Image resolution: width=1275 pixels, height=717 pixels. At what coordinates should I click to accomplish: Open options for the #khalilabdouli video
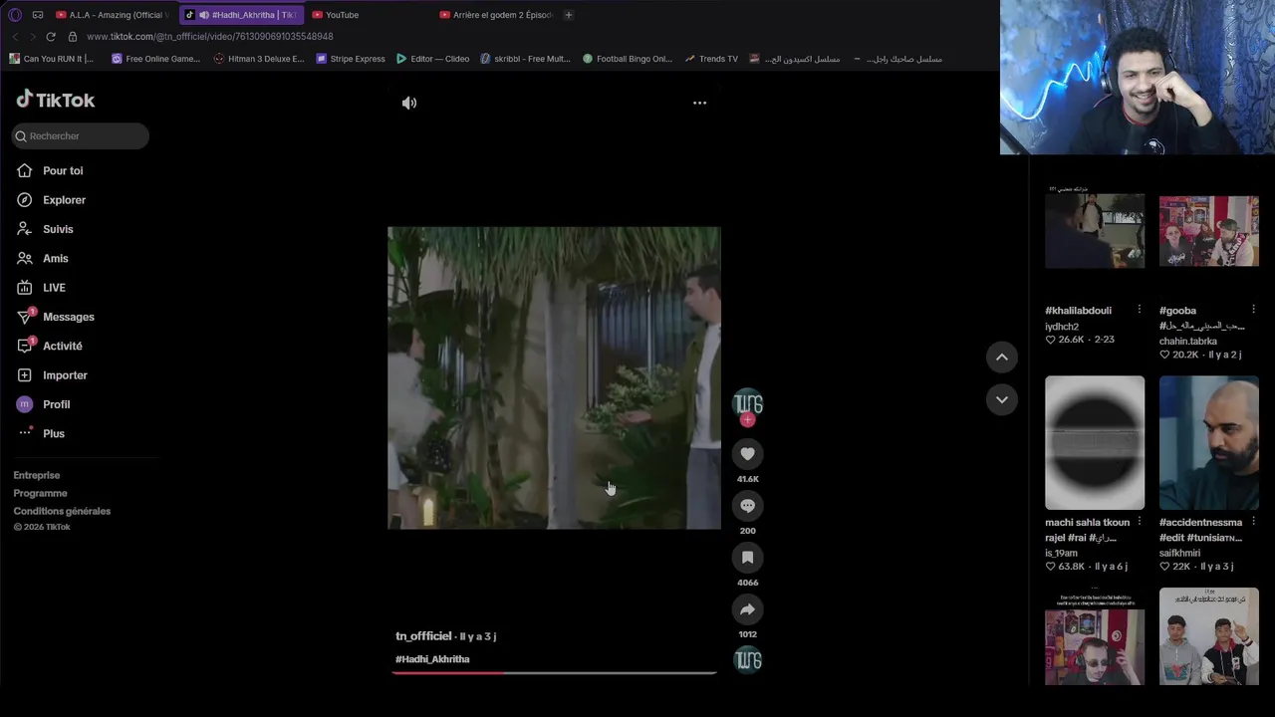pos(1140,310)
